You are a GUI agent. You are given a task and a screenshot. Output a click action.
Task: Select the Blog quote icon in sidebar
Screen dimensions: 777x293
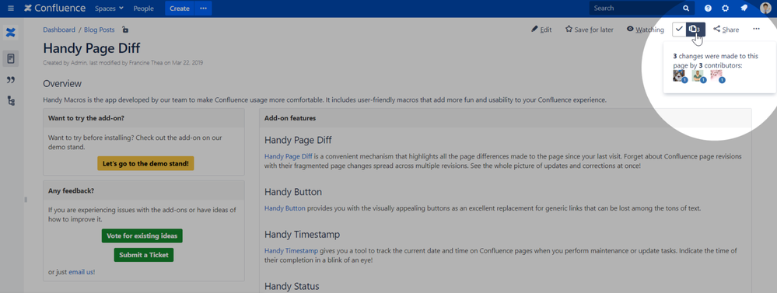[11, 80]
